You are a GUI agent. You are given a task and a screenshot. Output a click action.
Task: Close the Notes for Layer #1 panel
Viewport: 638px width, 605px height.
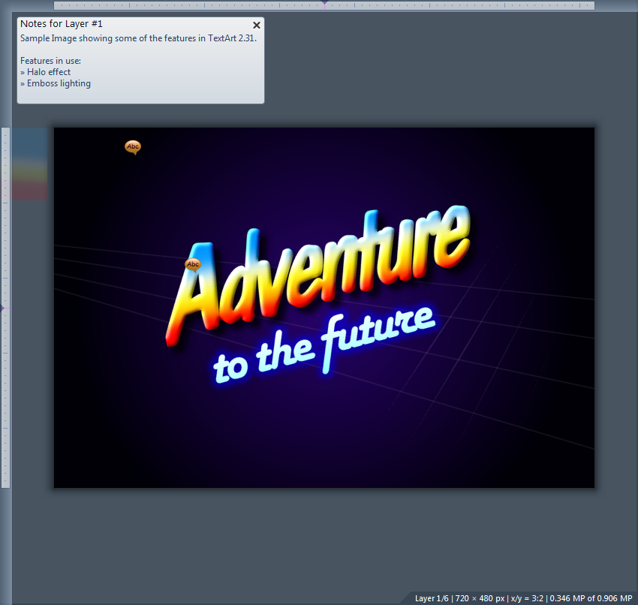(x=257, y=26)
